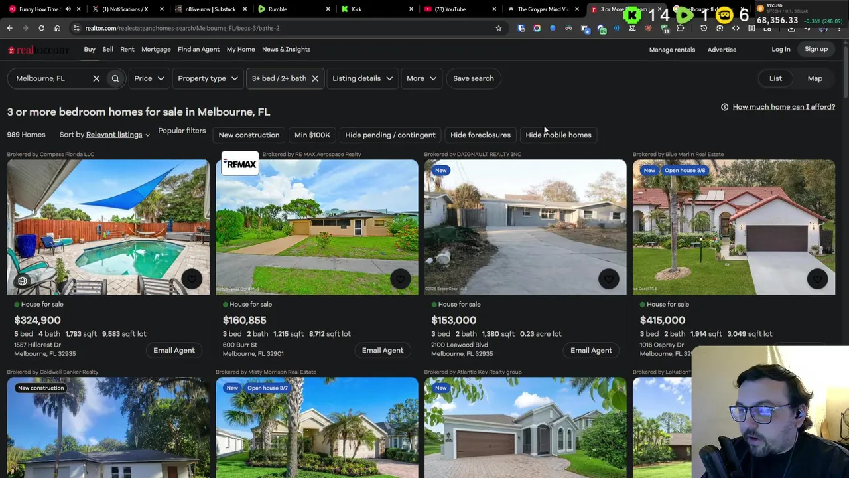Toggle the New construction filter

click(x=249, y=135)
